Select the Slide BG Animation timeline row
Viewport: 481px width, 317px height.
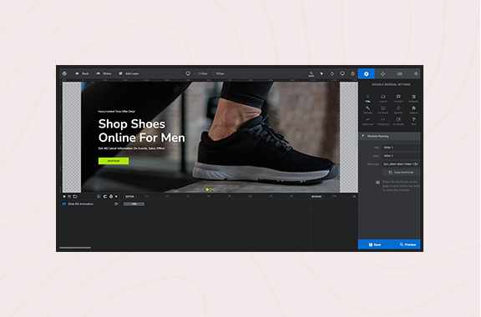tap(90, 204)
